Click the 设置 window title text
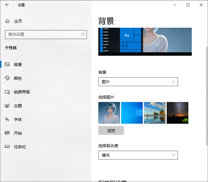 click(21, 5)
